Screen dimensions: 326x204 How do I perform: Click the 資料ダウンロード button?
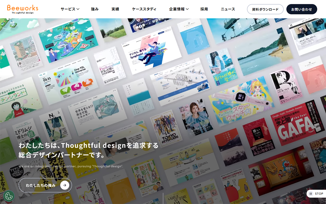[x=265, y=9]
